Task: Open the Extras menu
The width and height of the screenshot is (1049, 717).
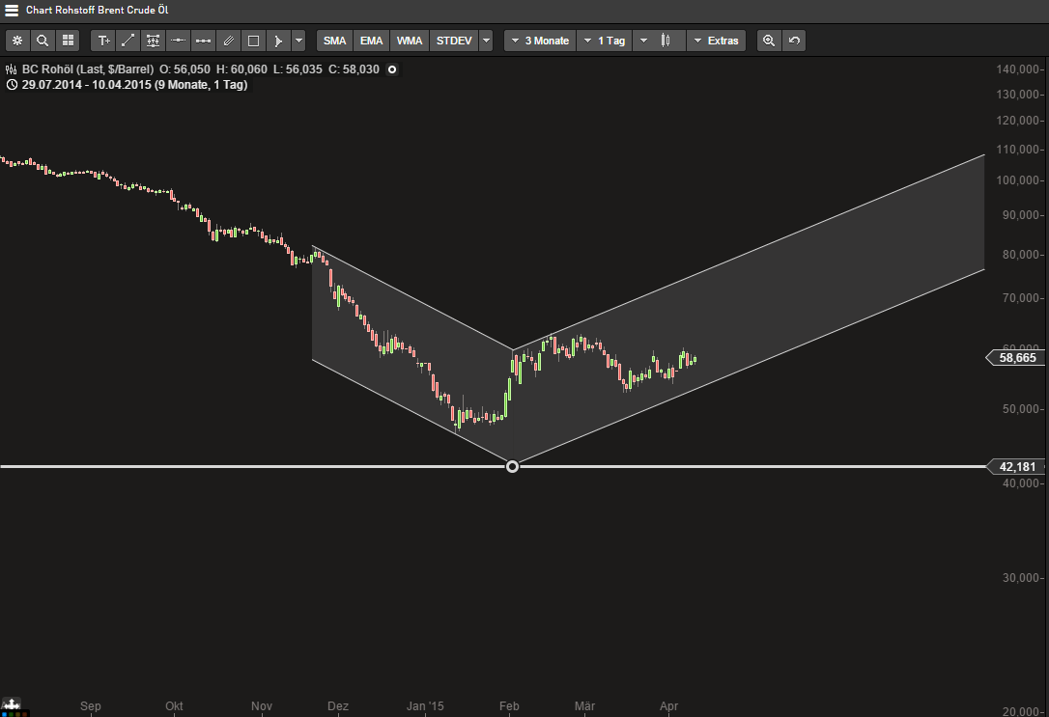Action: click(717, 41)
